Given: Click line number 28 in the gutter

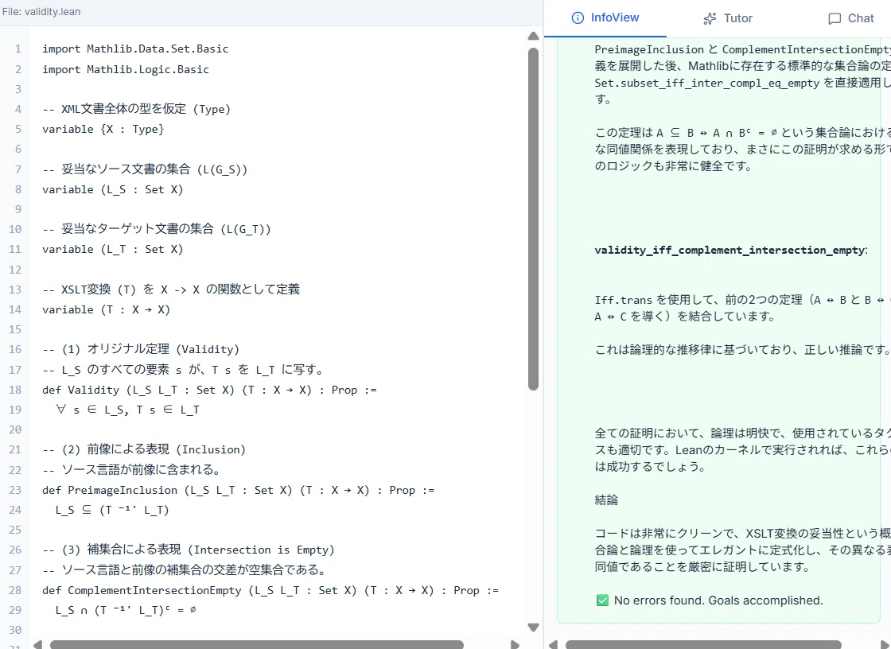Looking at the screenshot, I should click(15, 590).
